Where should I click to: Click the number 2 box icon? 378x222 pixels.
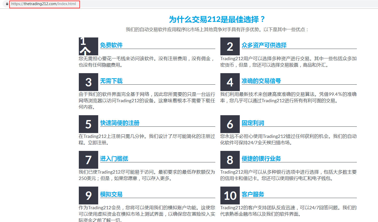pyautogui.click(x=230, y=46)
